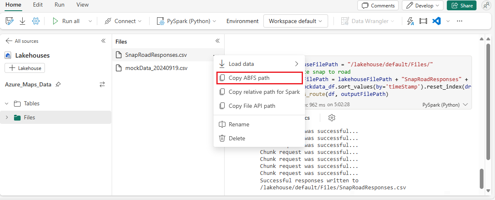Click the Add Lakehouse button
Screen dimensions: 495x200
coord(25,68)
